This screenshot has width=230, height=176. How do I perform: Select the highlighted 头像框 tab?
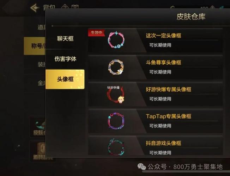65,79
